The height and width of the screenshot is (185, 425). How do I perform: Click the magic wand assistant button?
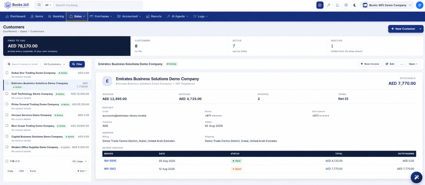pos(416,177)
